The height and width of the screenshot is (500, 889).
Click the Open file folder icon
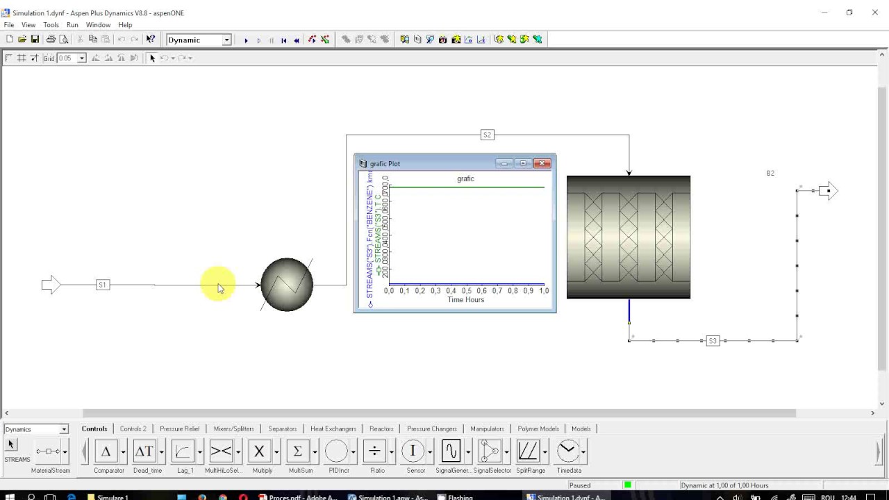point(22,40)
